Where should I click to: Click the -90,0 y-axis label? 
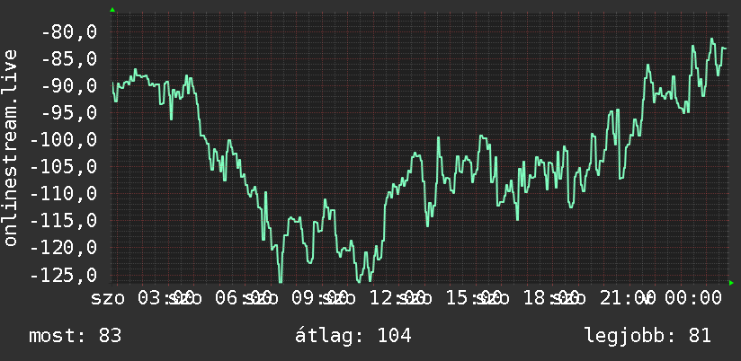tap(69, 86)
